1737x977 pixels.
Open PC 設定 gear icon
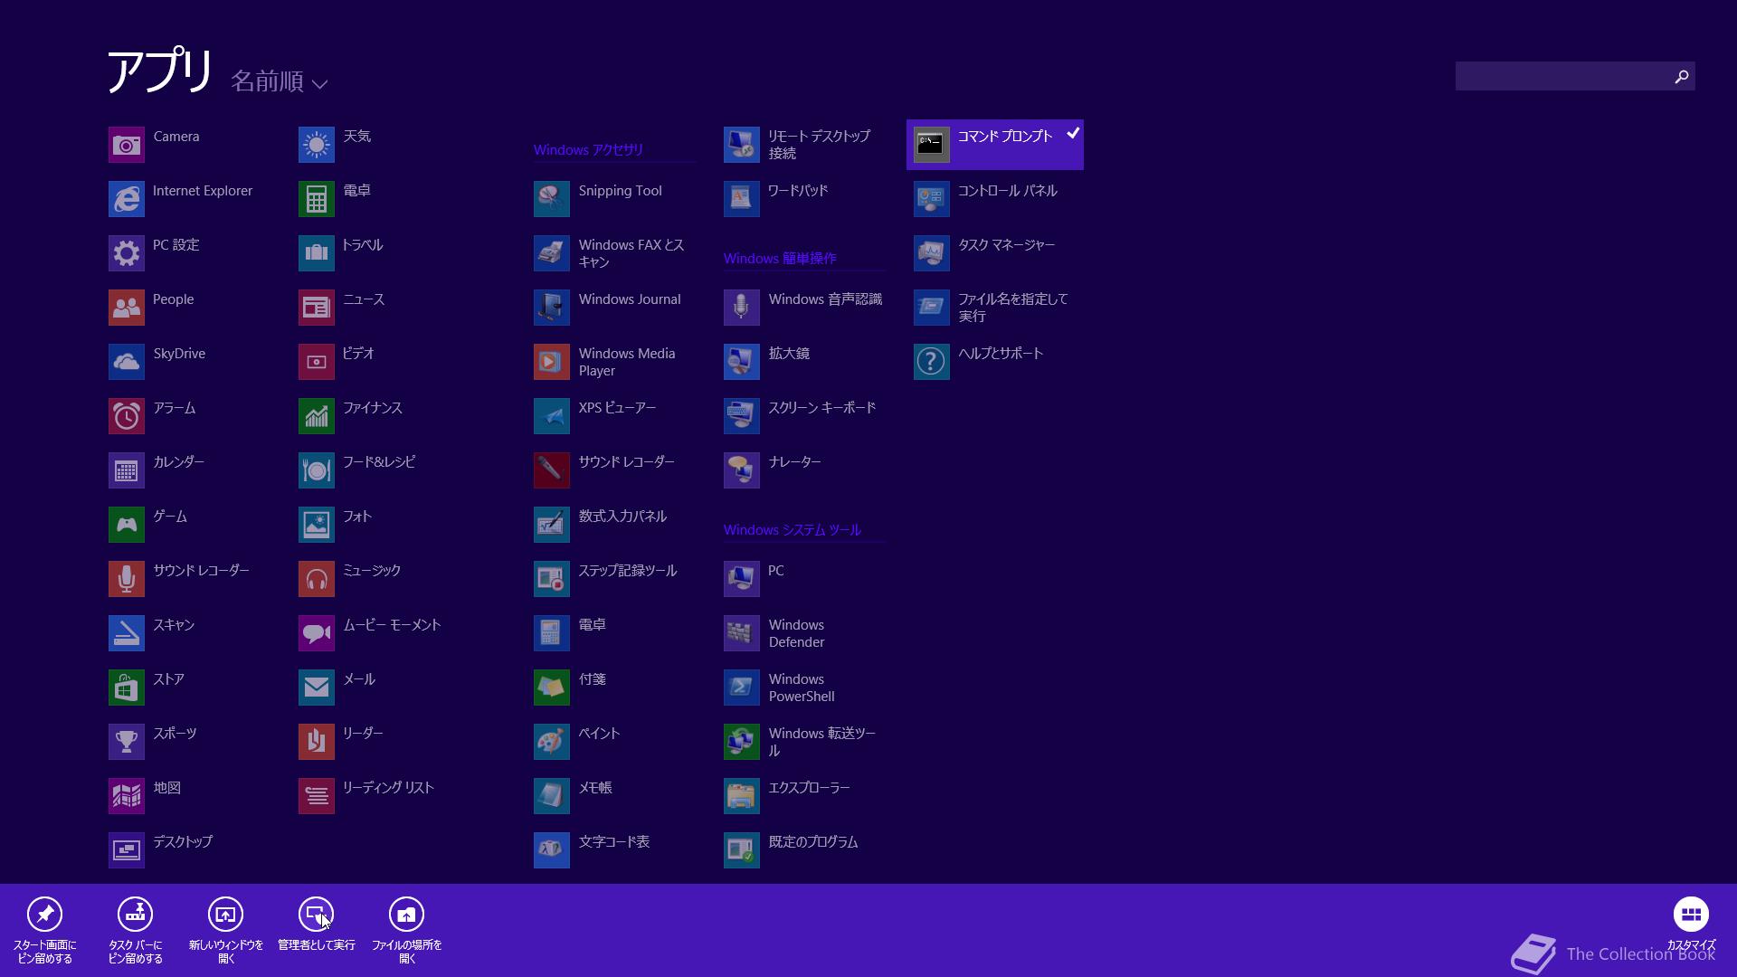point(127,253)
